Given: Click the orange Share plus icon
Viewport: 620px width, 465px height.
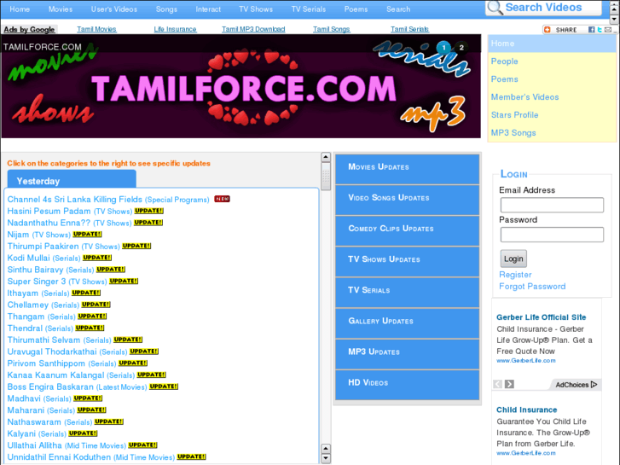Looking at the screenshot, I should [548, 30].
